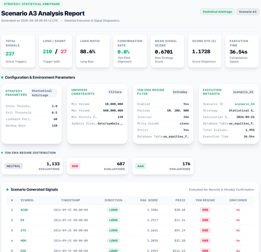This screenshot has width=261, height=252.
Task: Click the Lookback Period value 60
Action: 55,119
